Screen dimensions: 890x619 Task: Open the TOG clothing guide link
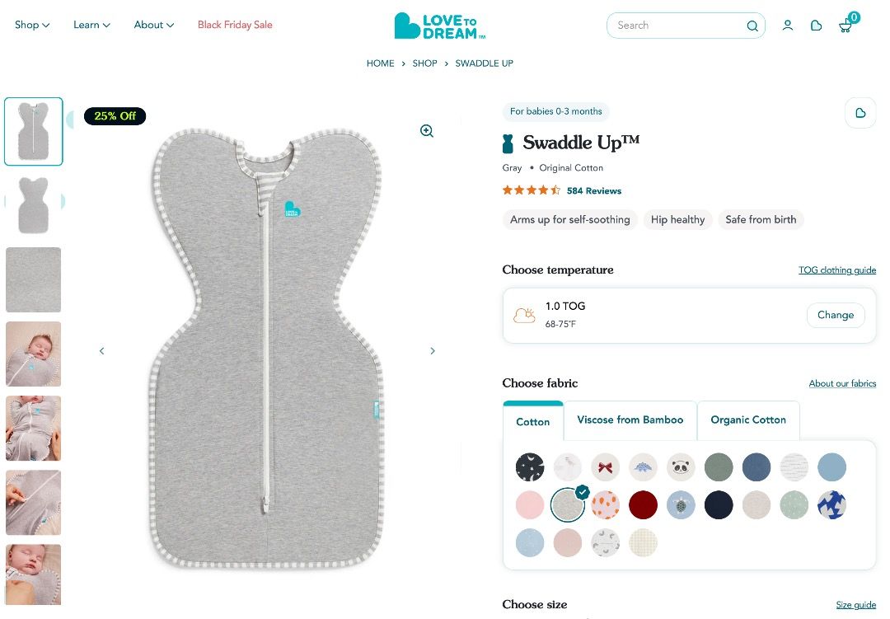(837, 270)
